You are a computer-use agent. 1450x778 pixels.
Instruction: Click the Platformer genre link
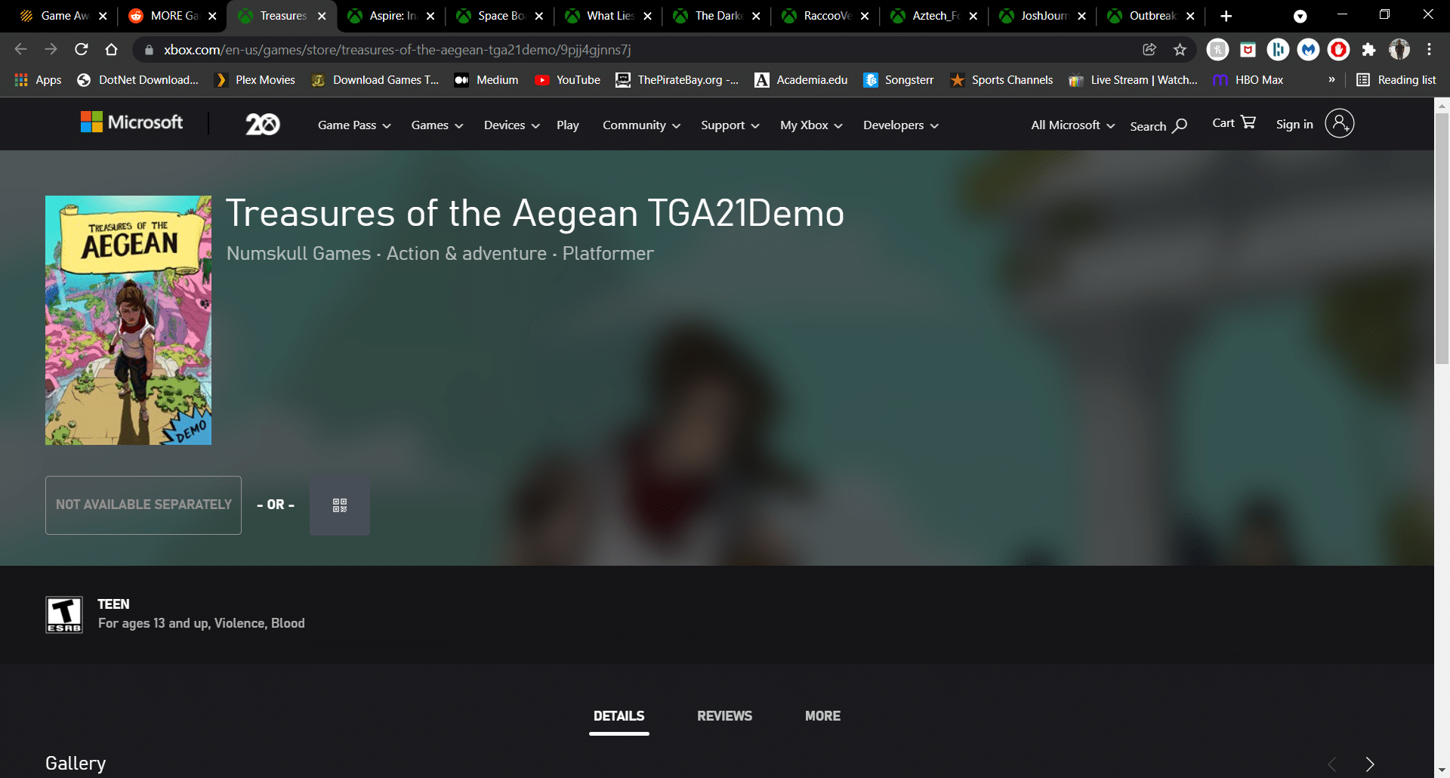point(608,254)
